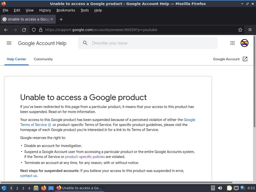
Task: Click the contact us link
Action: [28, 176]
